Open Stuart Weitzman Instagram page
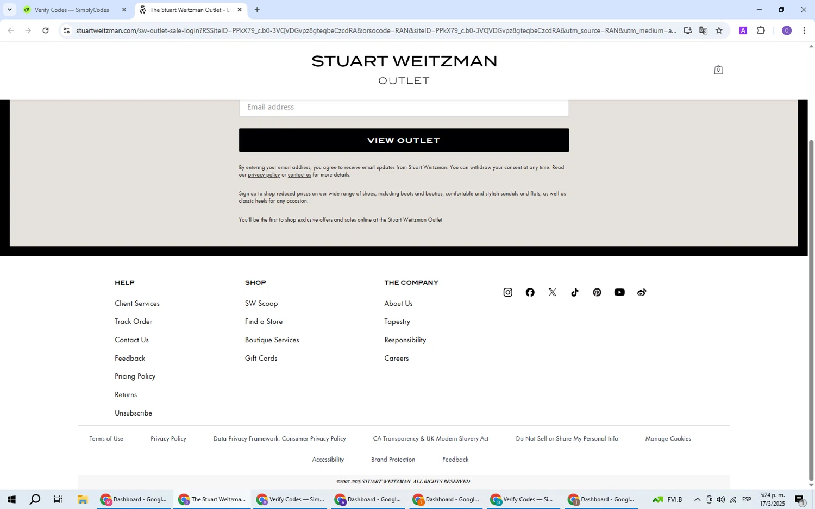Screen dimensions: 815x509 [507, 292]
